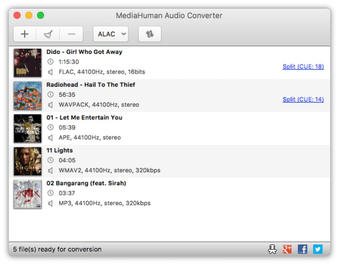Screen dimensions: 339x265
Task: Split the Dido album via CUE: 18 link
Action: (303, 67)
